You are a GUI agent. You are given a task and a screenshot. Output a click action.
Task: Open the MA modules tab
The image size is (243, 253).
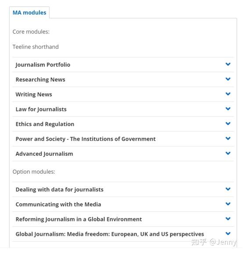[x=29, y=13]
